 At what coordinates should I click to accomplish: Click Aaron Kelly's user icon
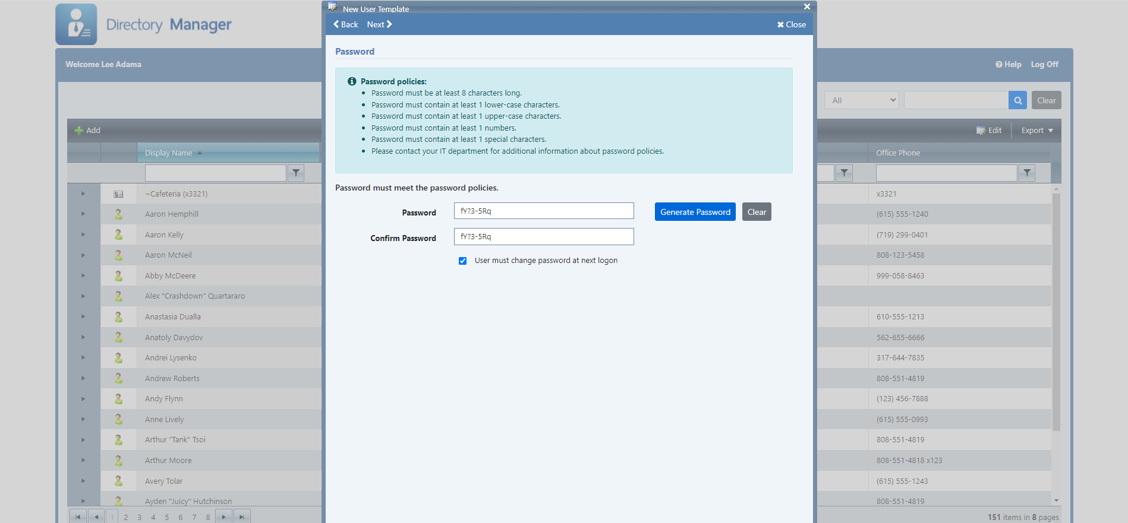pos(118,234)
